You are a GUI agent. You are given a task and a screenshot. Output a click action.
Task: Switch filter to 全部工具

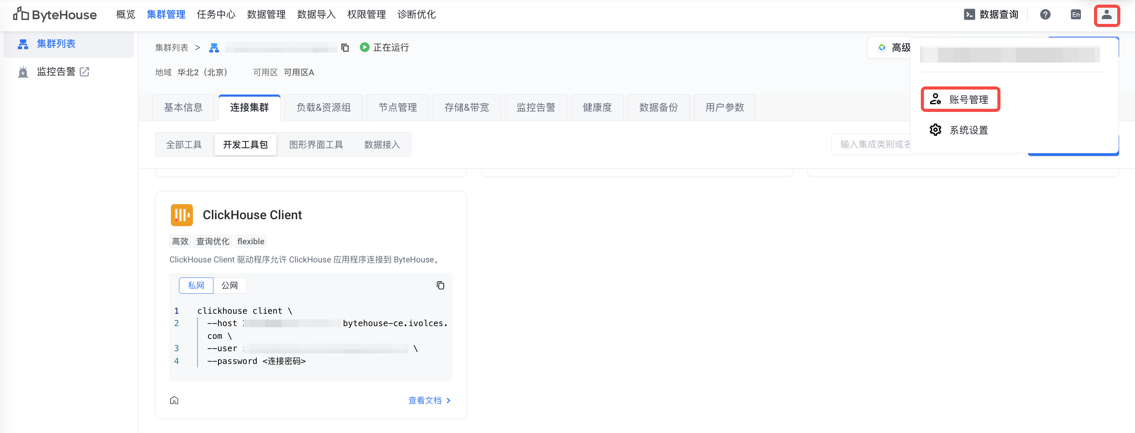coord(184,145)
